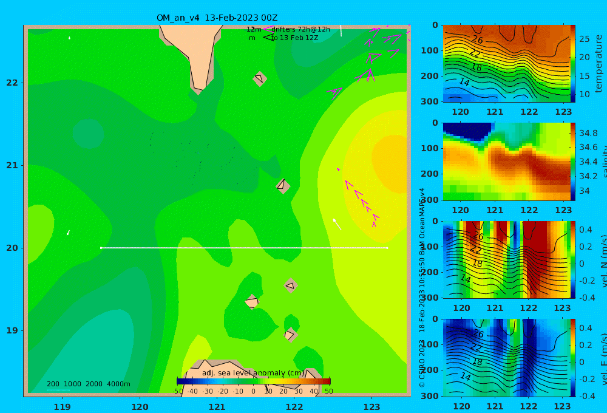
Task: Open the eastward velocity cross-section panel
Action: 506,358
